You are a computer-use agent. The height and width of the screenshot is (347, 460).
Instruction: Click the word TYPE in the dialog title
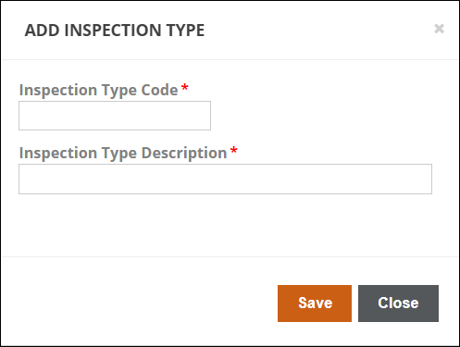coord(185,31)
